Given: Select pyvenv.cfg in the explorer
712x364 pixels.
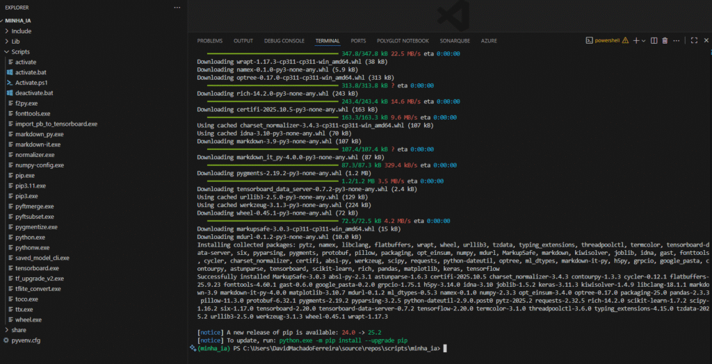Looking at the screenshot, I should [x=25, y=340].
